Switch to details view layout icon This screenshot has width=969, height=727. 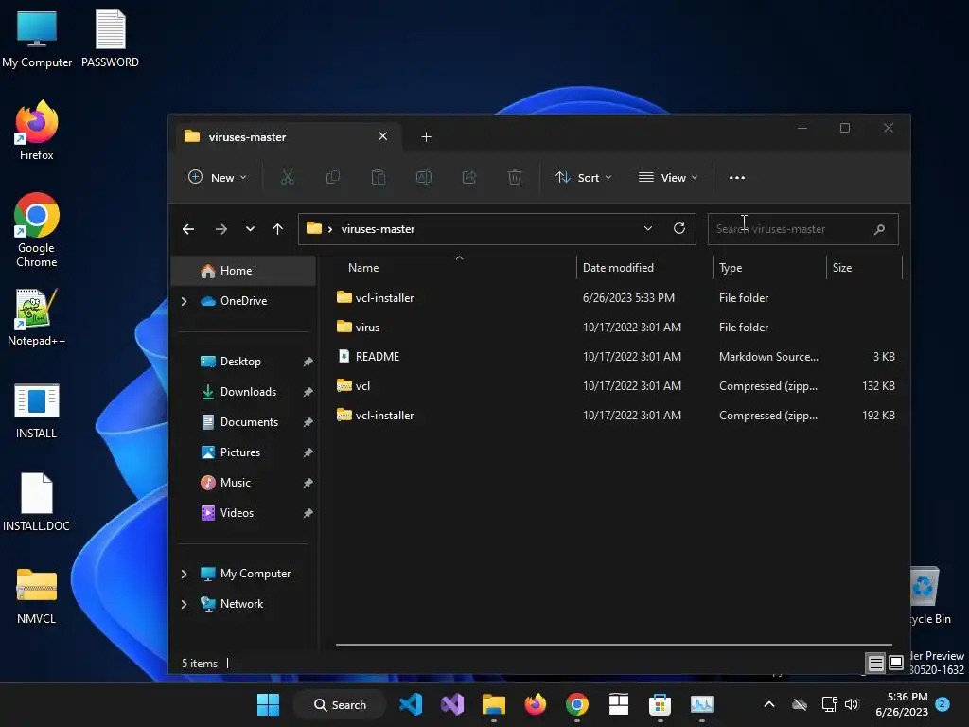coord(875,664)
